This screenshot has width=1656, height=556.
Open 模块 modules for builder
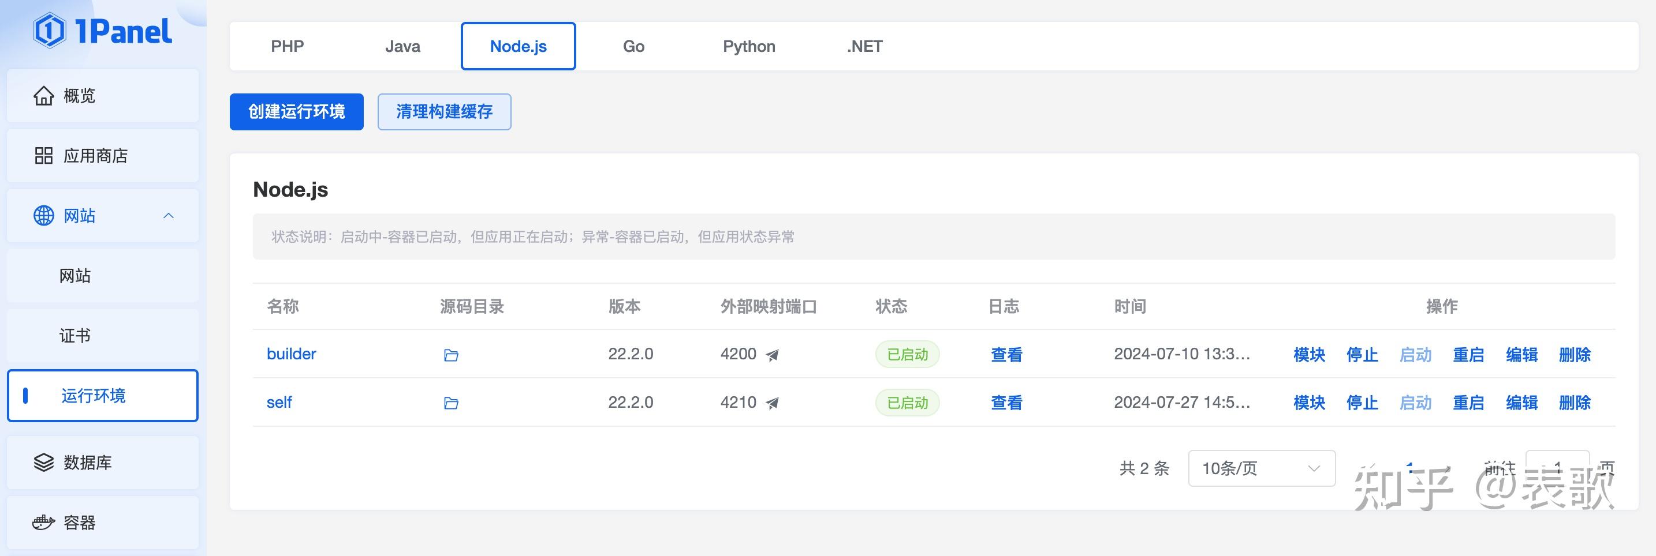pyautogui.click(x=1309, y=354)
